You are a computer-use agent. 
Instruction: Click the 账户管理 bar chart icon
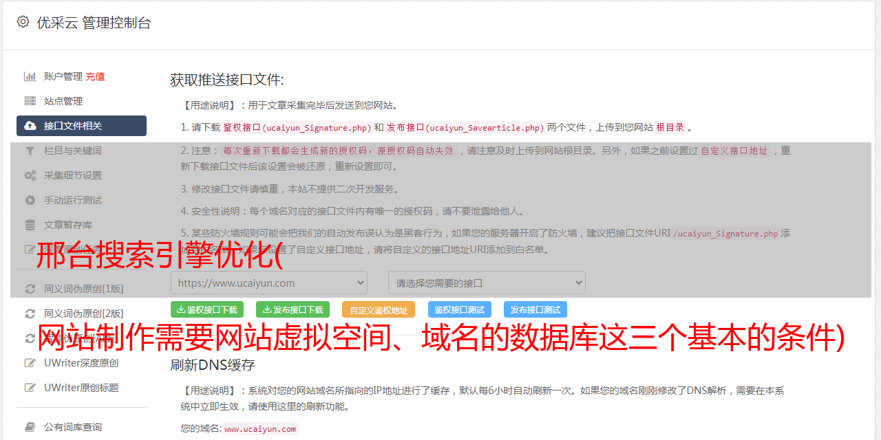[30, 76]
